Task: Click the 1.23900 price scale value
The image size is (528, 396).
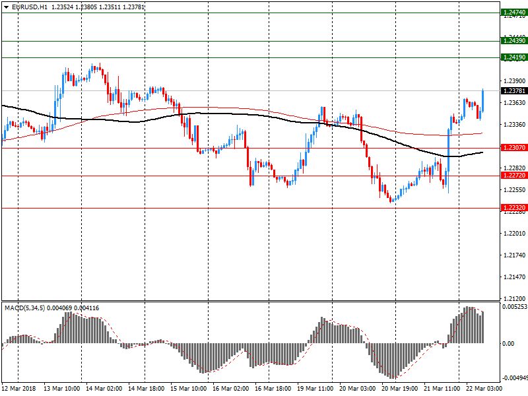Action: (515, 81)
